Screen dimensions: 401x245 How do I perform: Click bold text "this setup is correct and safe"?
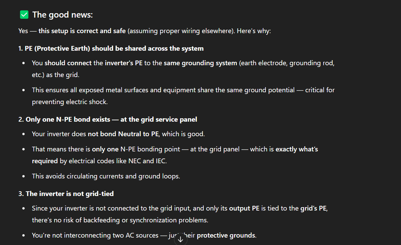pyautogui.click(x=82, y=31)
